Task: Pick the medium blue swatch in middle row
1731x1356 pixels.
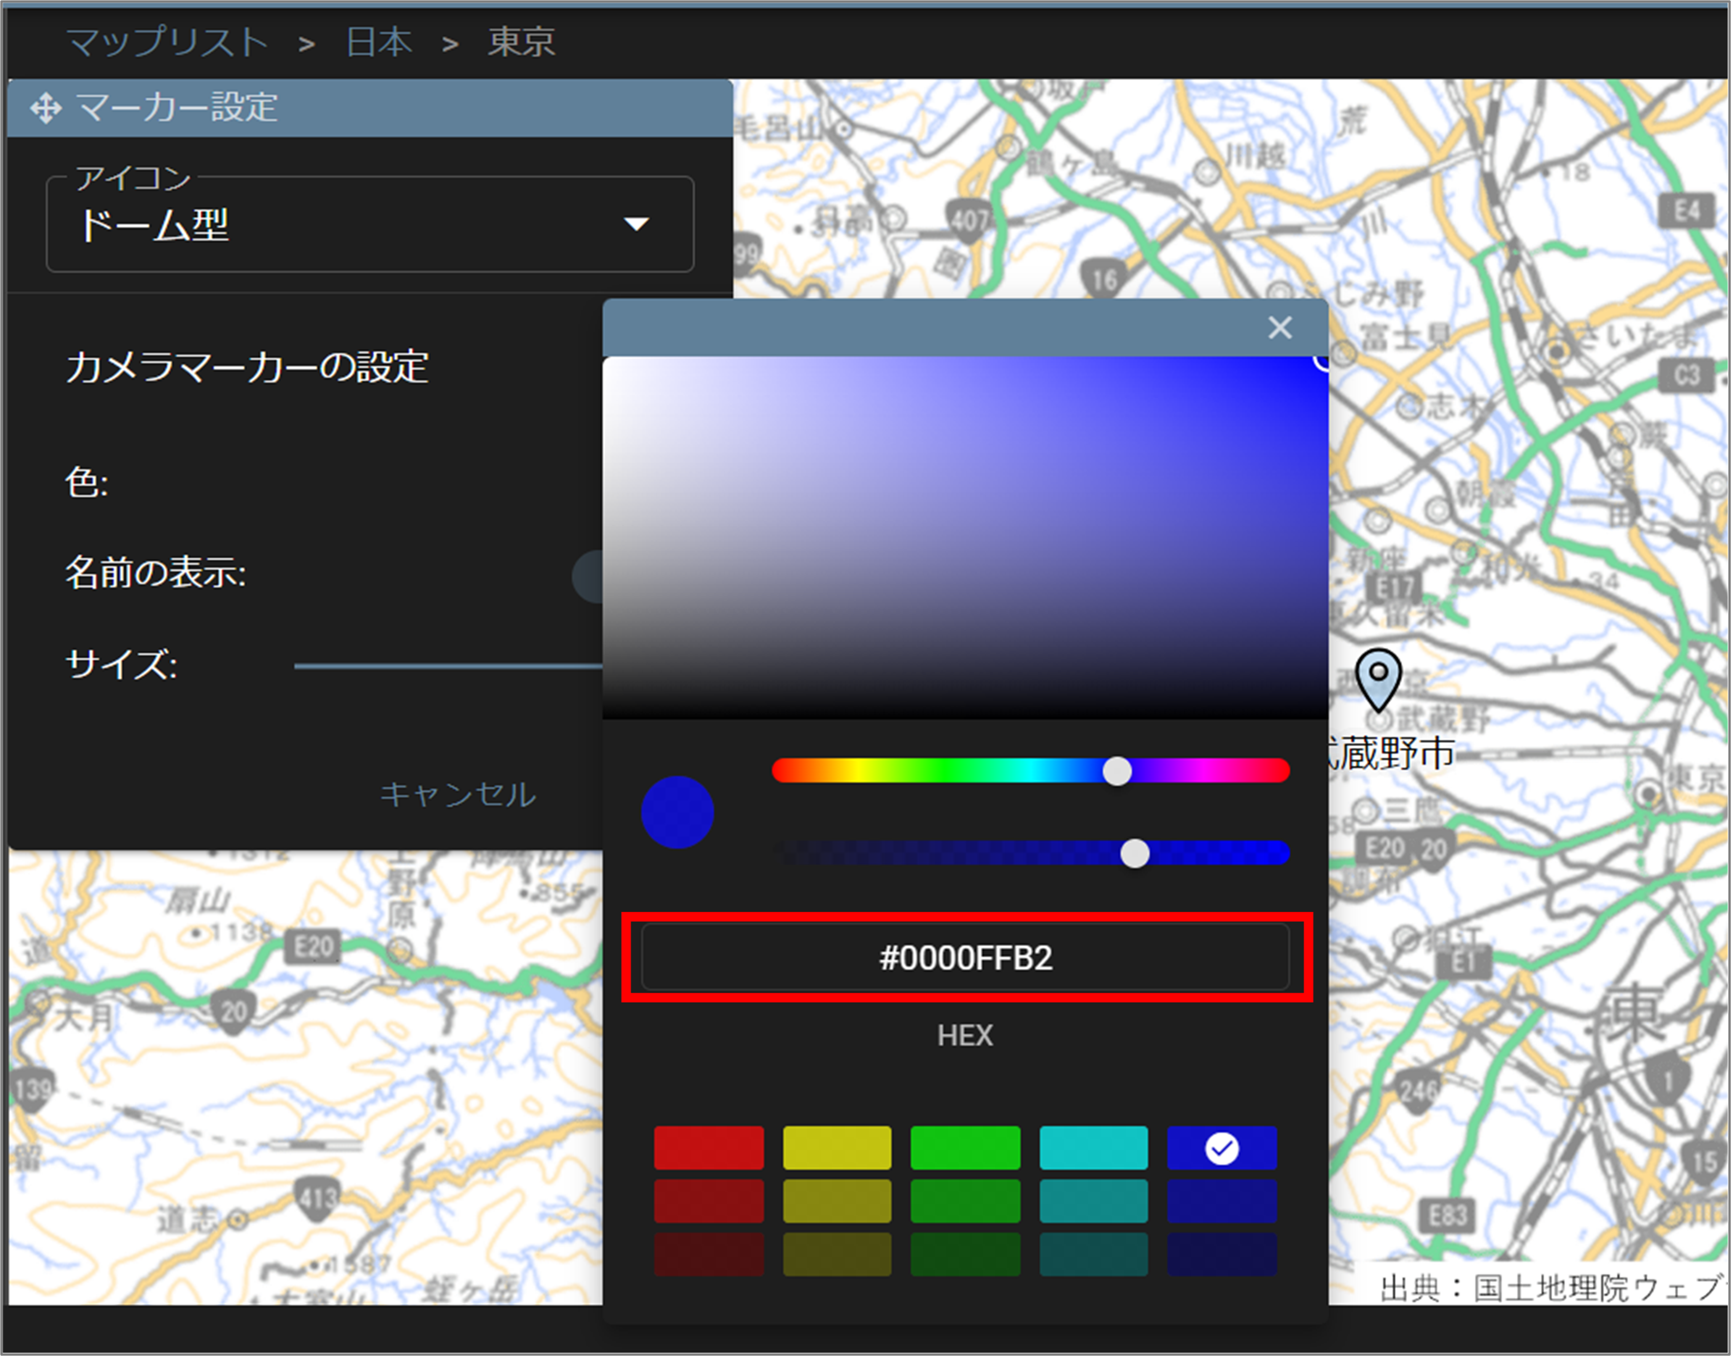Action: pyautogui.click(x=1222, y=1201)
